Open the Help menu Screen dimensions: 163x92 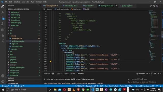(45, 2)
